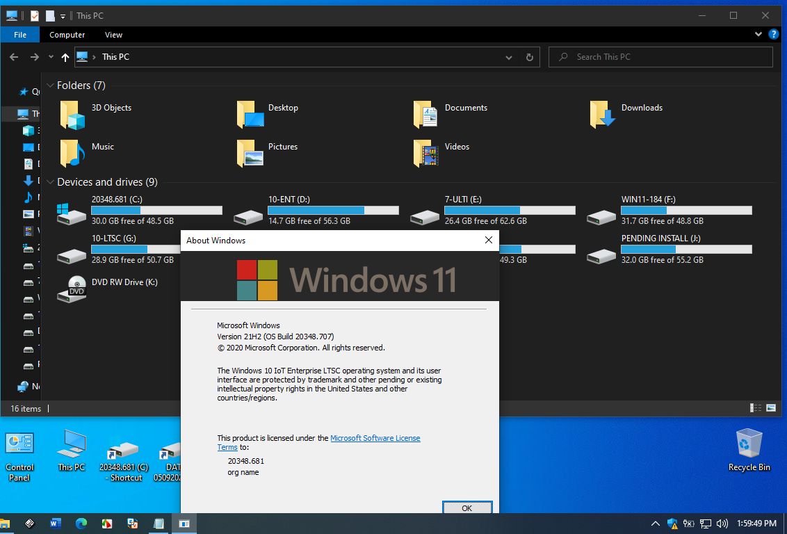Select the 7-ULTI (E:) drive
Viewport: 787px width, 534px height.
click(493, 210)
